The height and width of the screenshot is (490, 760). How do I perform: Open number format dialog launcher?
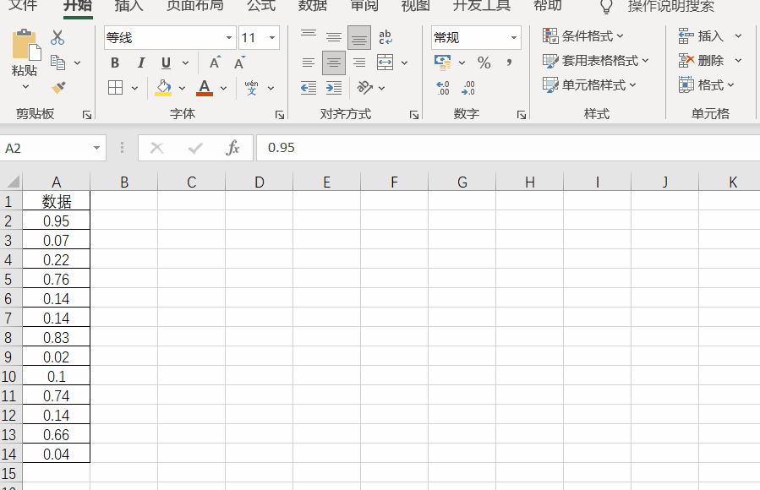pyautogui.click(x=522, y=115)
